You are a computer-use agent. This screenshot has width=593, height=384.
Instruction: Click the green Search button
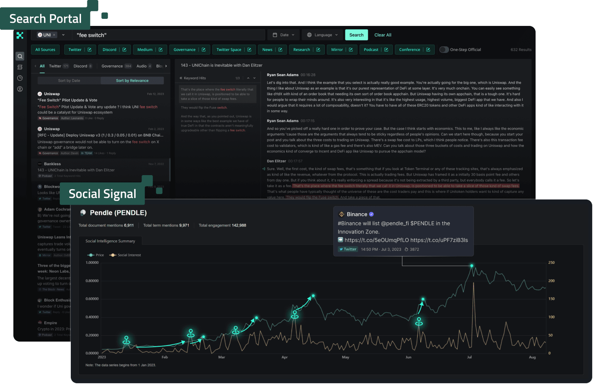pyautogui.click(x=356, y=35)
